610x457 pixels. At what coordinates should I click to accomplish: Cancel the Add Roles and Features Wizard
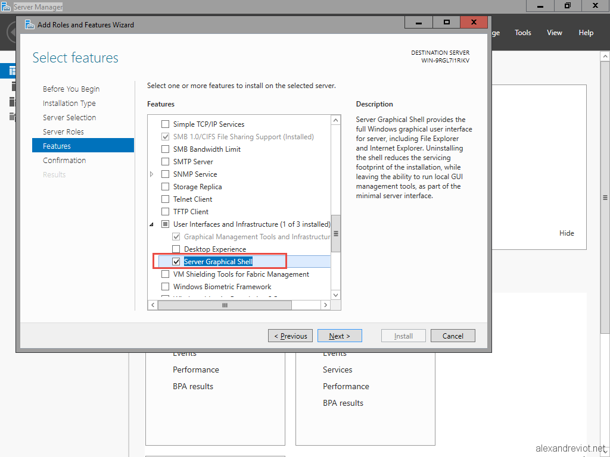click(x=453, y=336)
